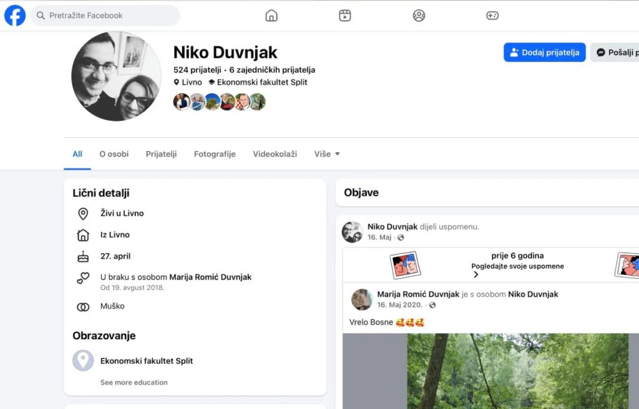Select the All tab

77,154
